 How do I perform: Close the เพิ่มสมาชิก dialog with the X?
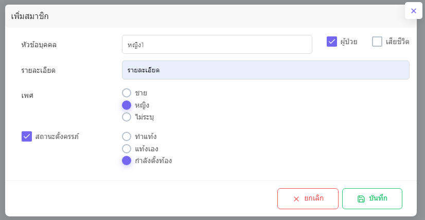coord(413,11)
